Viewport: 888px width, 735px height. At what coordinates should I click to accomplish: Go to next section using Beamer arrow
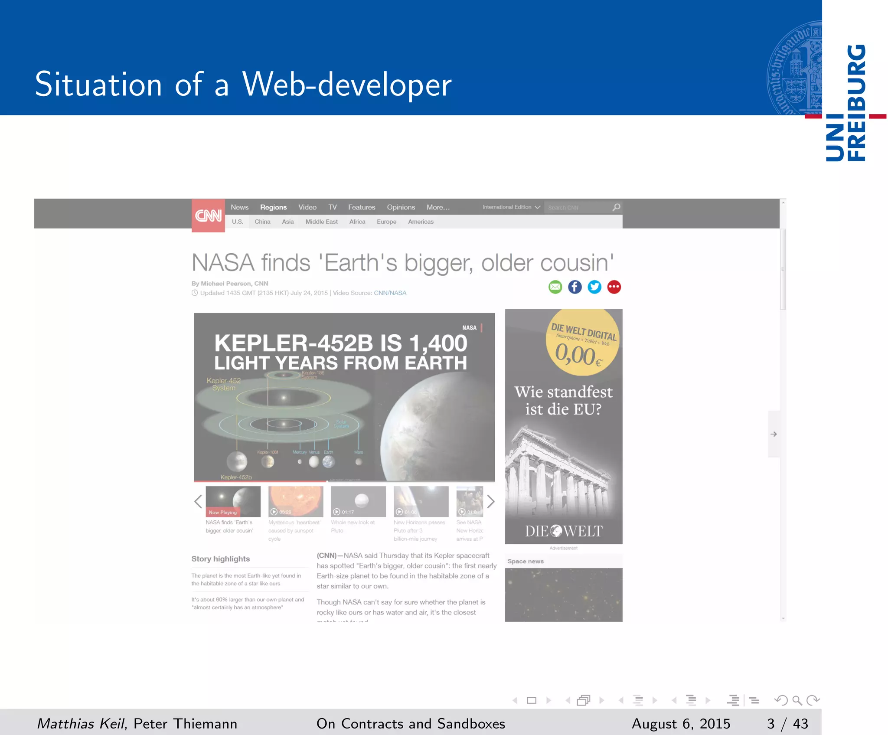pos(708,700)
